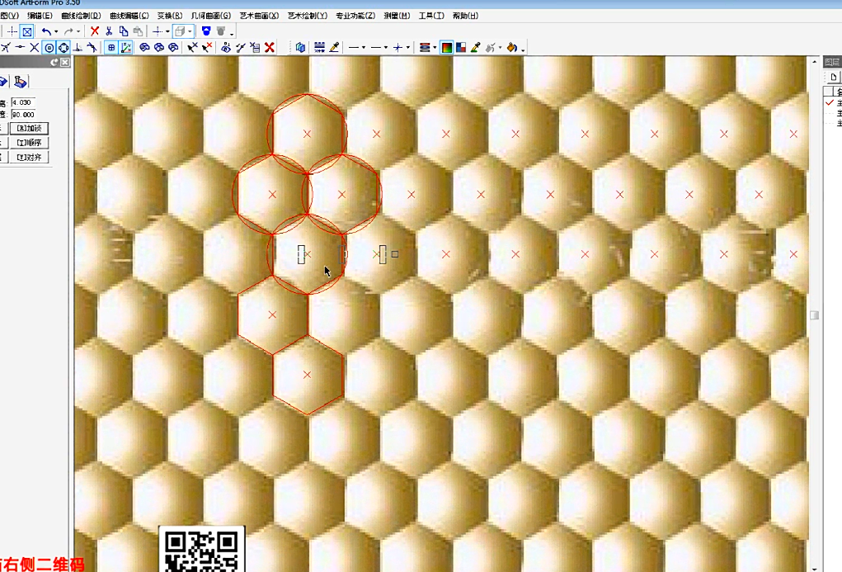This screenshot has width=842, height=572.
Task: Open the 变换(R) menu
Action: [170, 16]
